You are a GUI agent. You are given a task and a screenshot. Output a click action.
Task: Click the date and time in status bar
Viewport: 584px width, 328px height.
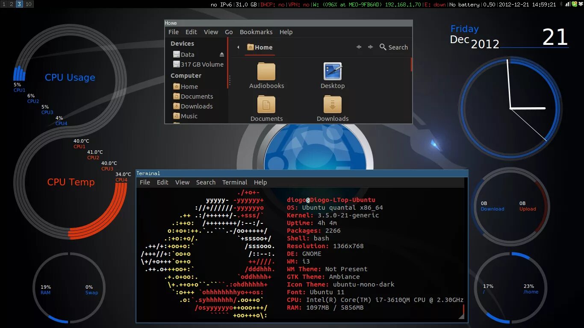[x=528, y=5]
